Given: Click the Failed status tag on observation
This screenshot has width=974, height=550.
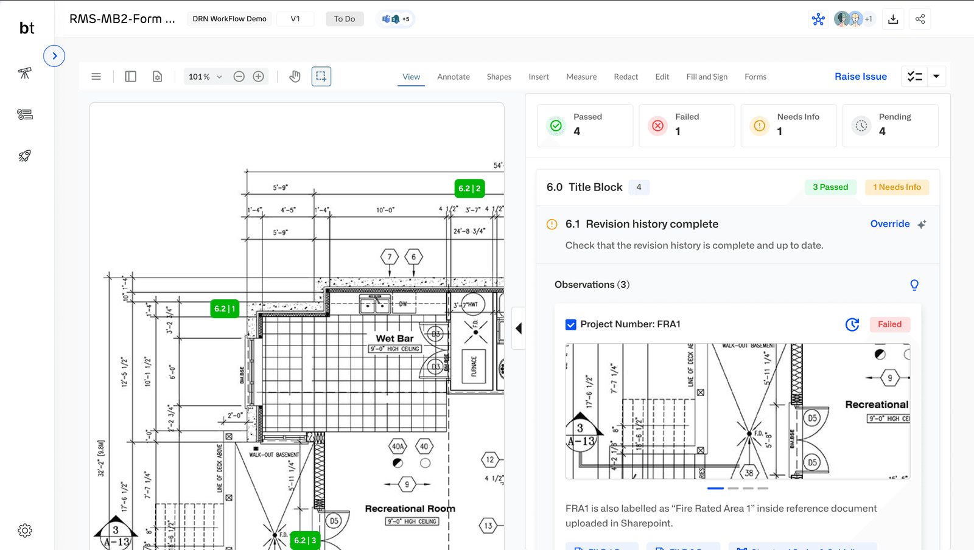Looking at the screenshot, I should click(x=889, y=325).
